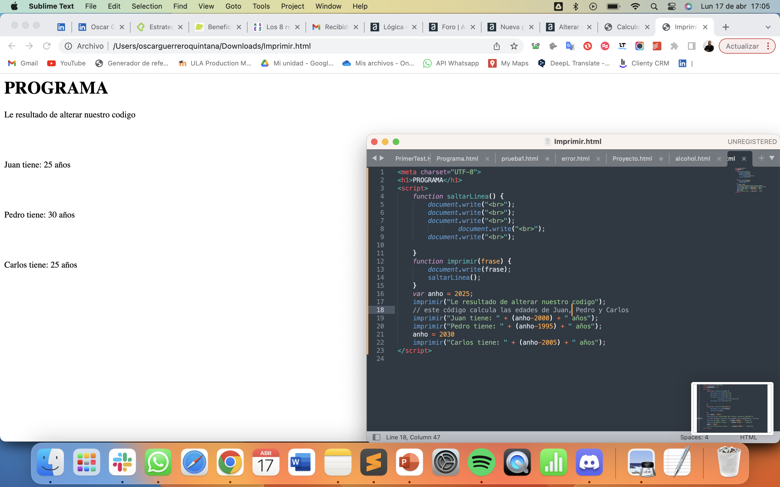Close the alcohol.html tab in Sublime
This screenshot has height=487, width=780.
click(x=719, y=159)
